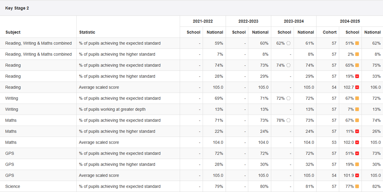Click the Statistic column header
This screenshot has height=192, width=383.
pos(87,32)
